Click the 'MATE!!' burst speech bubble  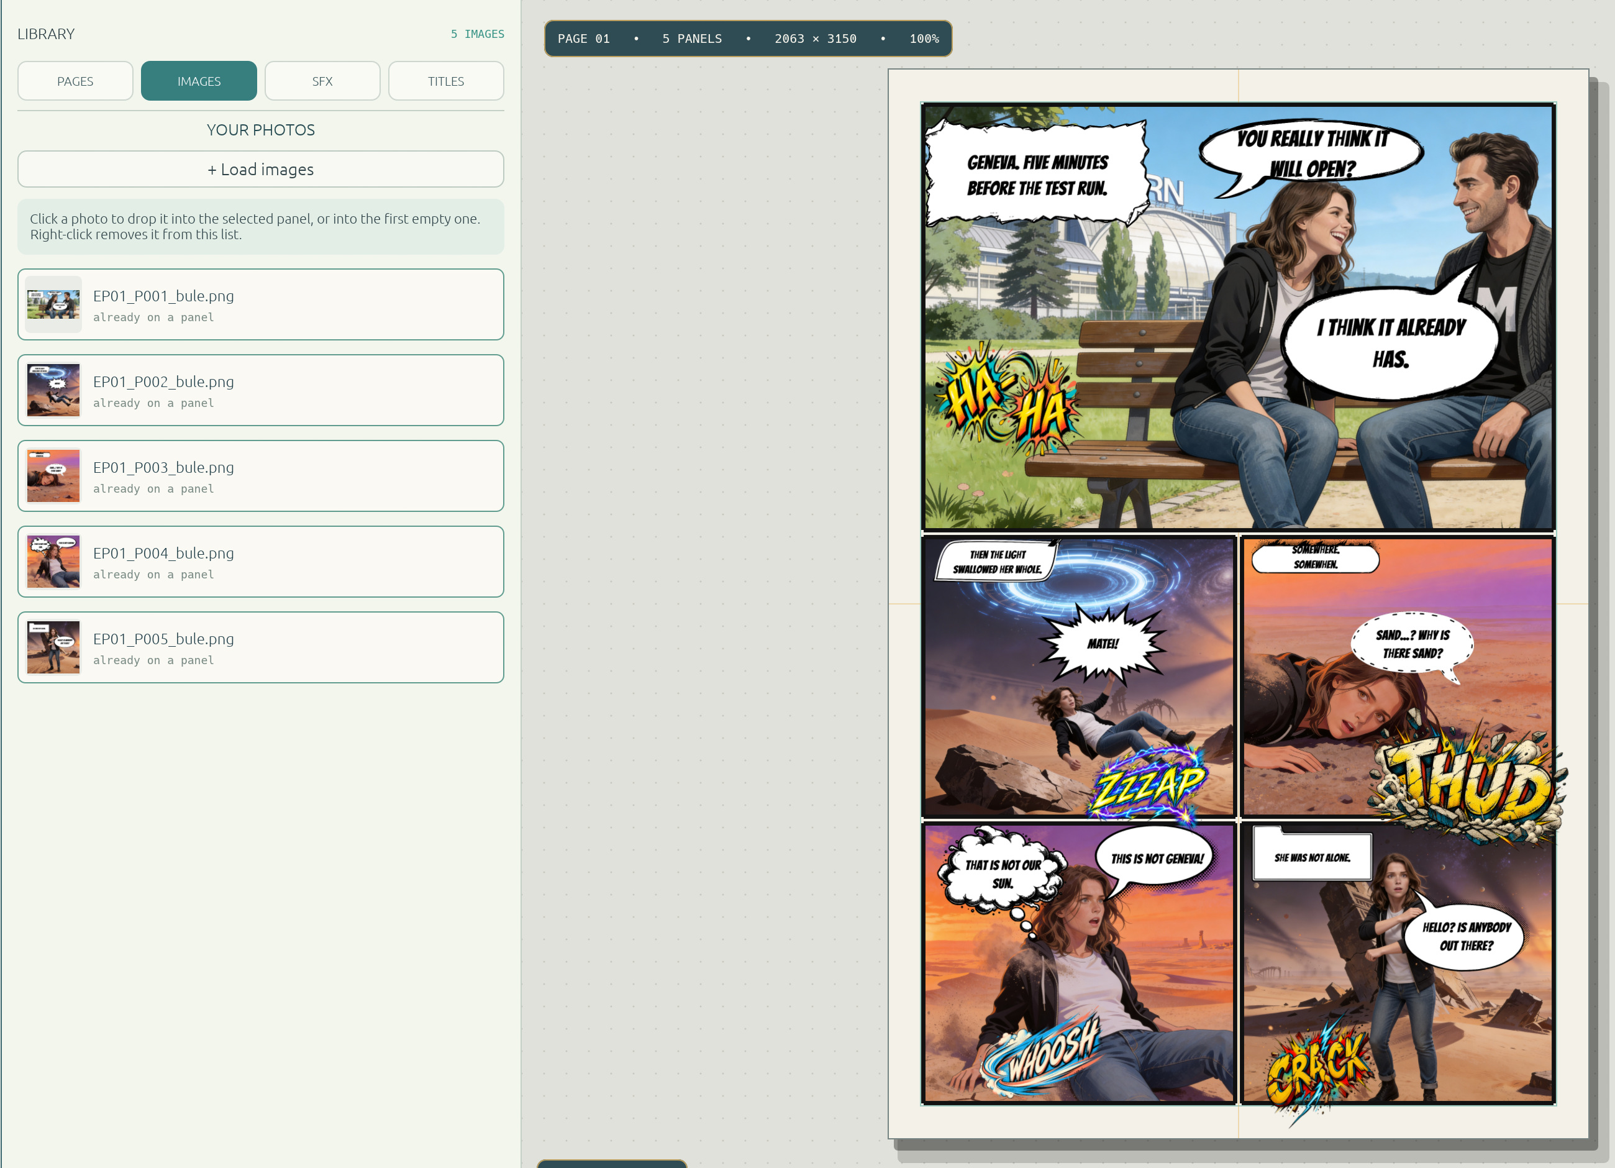(x=1103, y=644)
